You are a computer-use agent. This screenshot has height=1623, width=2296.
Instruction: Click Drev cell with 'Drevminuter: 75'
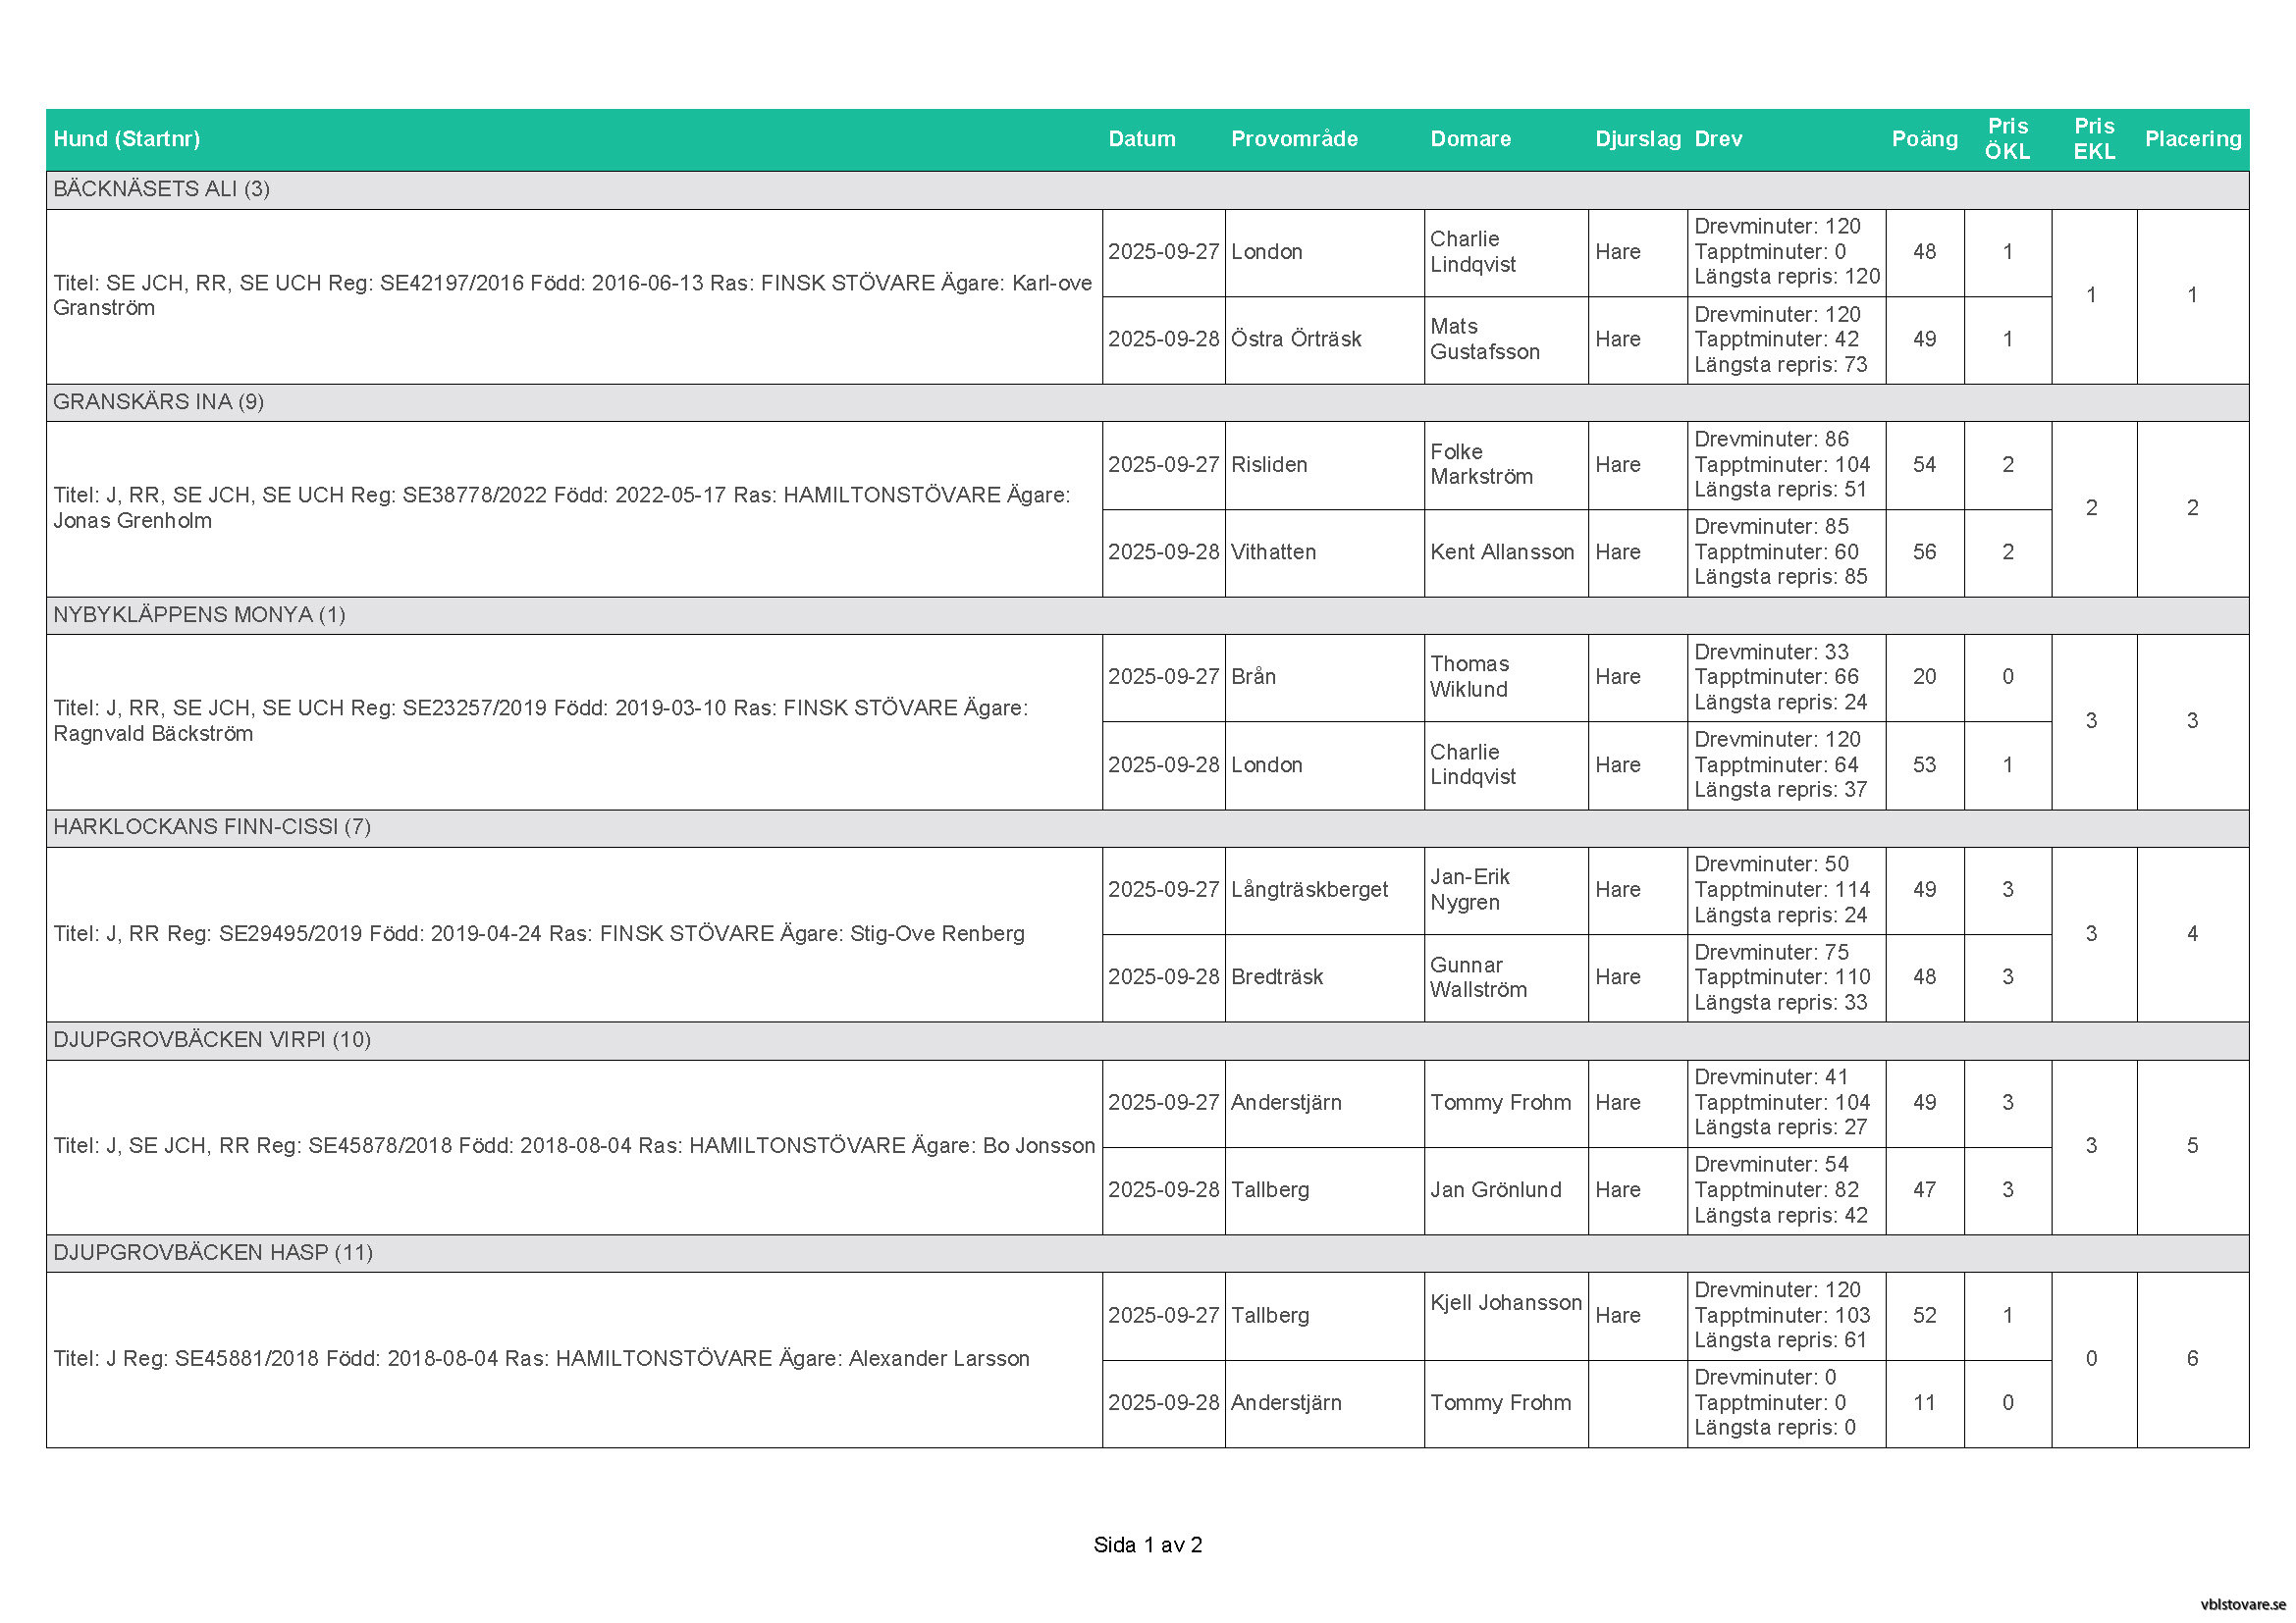1786,978
